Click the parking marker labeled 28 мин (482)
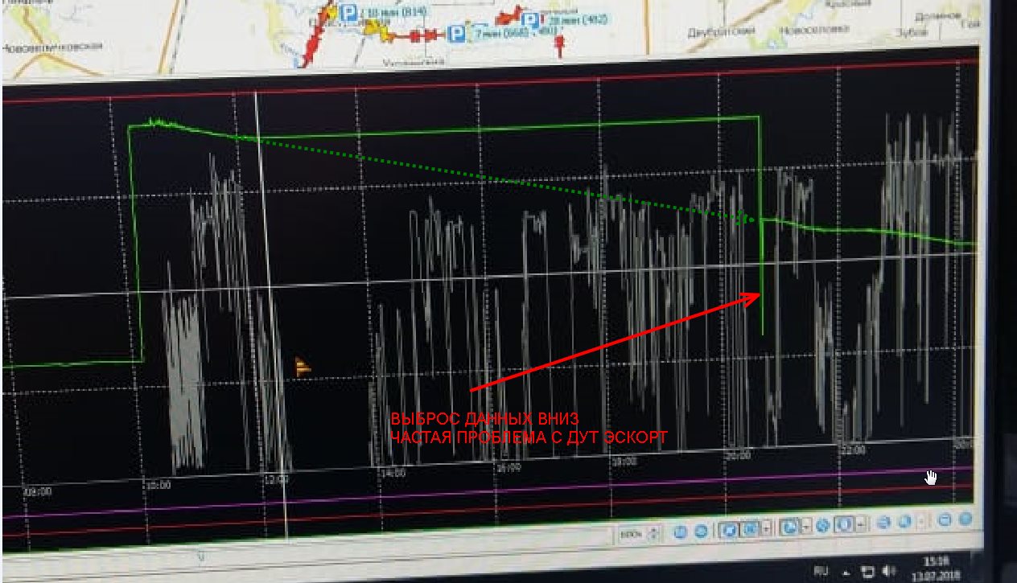Viewport: 1017px width, 583px height. 531,20
